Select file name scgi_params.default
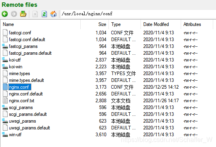 (x=28, y=114)
